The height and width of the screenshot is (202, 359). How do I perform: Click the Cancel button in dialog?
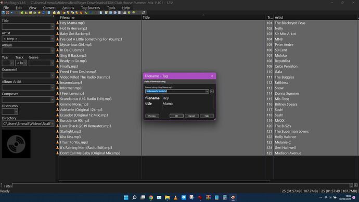tap(191, 116)
